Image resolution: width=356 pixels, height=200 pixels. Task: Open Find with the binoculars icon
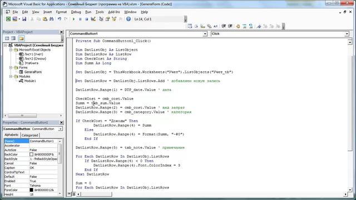point(51,19)
